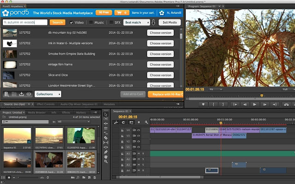Uncheck the Video checkbox
The height and width of the screenshot is (184, 295).
71,22
